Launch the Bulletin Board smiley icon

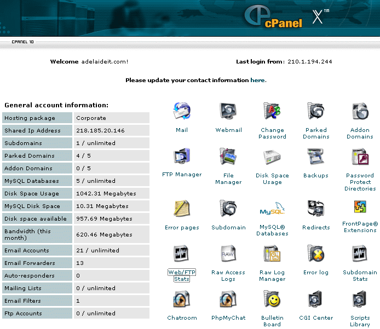click(272, 299)
